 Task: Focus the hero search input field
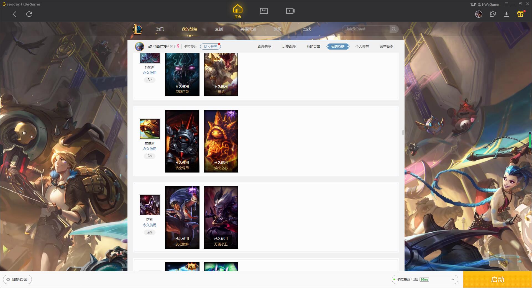366,29
